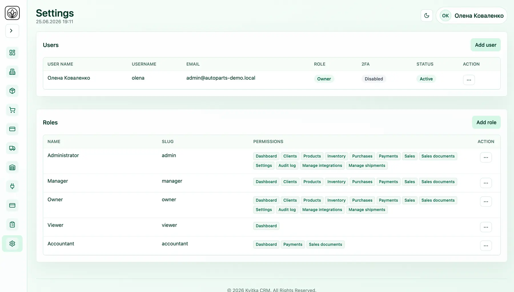Click the Administrator role name
The image size is (514, 292).
coord(63,155)
